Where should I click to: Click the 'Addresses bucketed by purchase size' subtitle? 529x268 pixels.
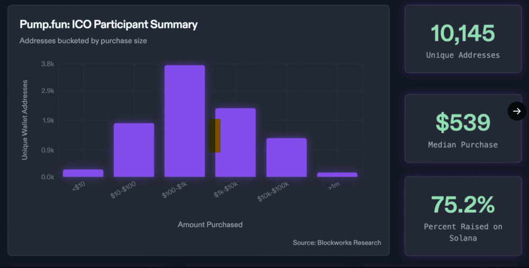coord(83,41)
